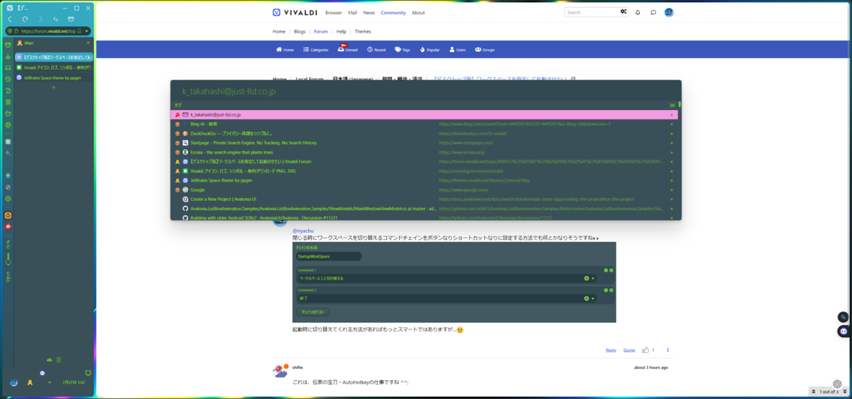Open the mail envelope toolbar icon
This screenshot has width=852, height=399.
tap(71, 19)
